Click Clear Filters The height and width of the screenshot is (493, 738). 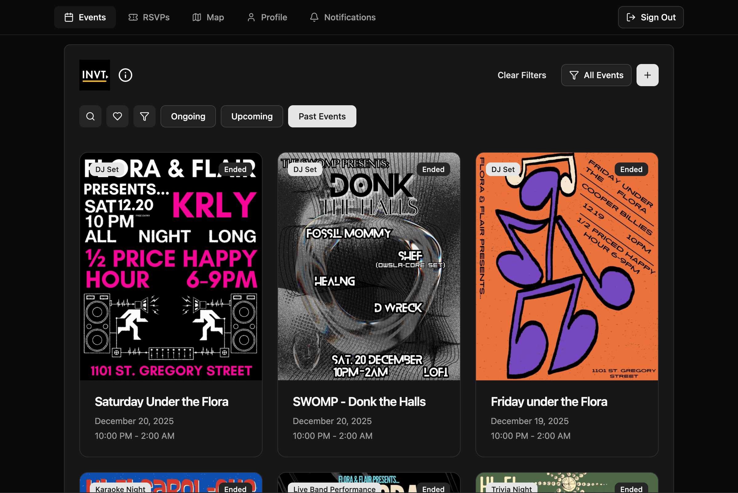522,75
